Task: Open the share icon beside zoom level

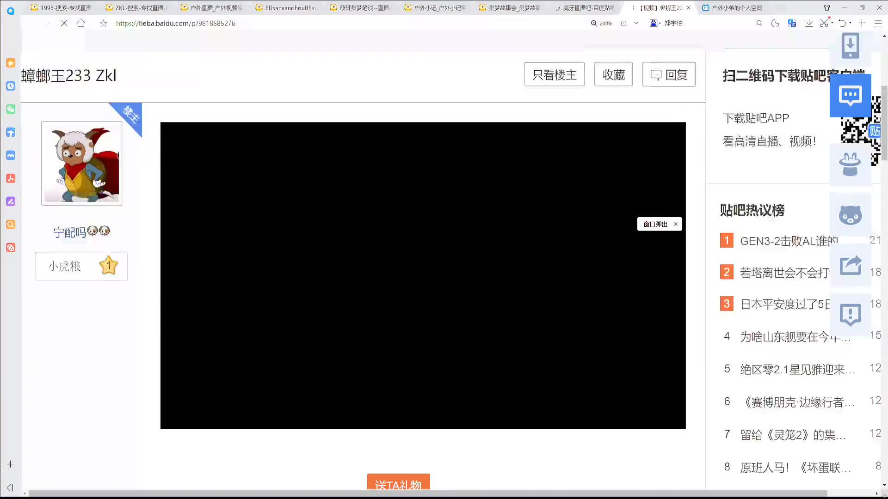Action: pos(624,23)
